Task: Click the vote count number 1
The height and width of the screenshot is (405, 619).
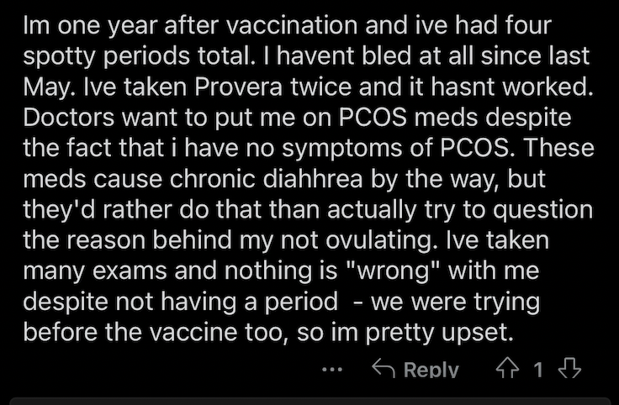Action: click(538, 370)
